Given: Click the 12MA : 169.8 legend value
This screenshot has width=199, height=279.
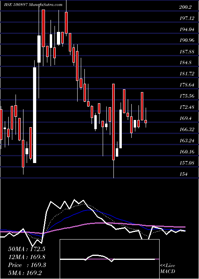Looking at the screenshot, I should (27, 257).
